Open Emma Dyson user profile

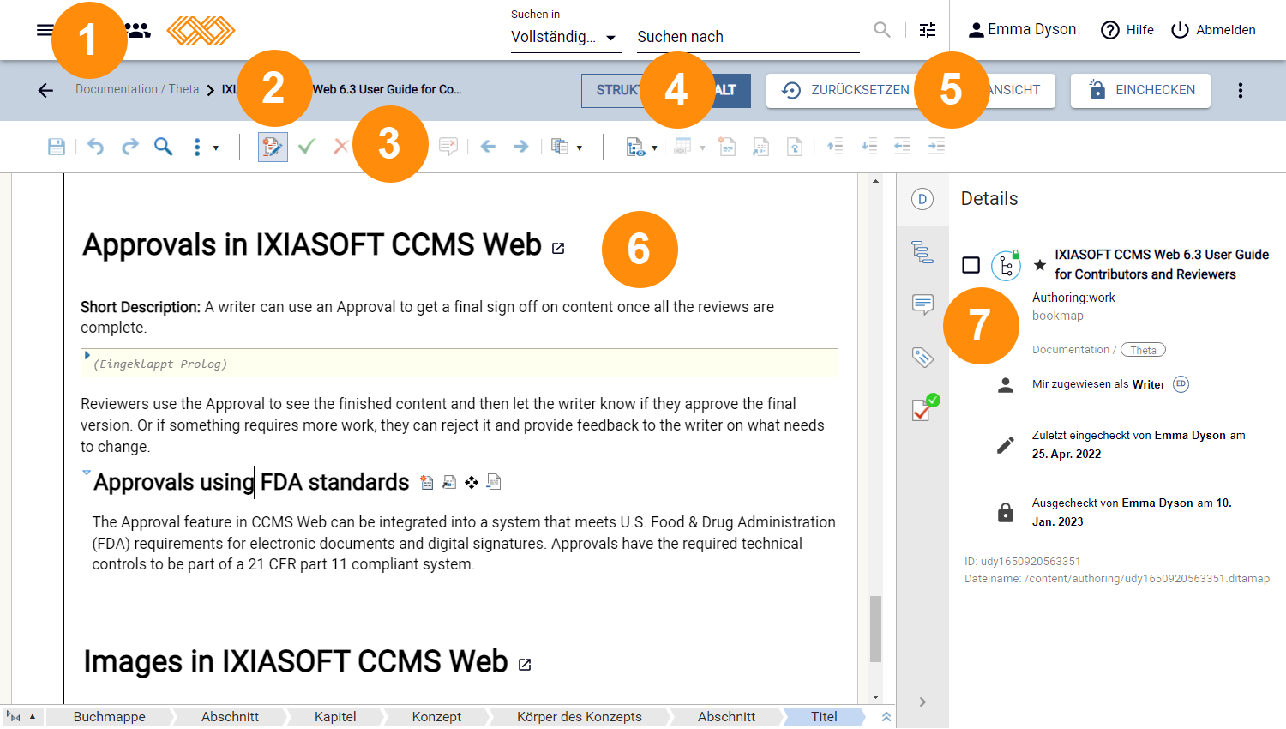coord(1022,30)
